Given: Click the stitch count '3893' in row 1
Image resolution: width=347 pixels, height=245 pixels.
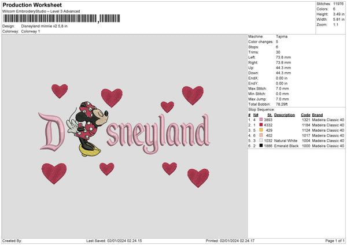Looking at the screenshot, I should click(268, 120).
